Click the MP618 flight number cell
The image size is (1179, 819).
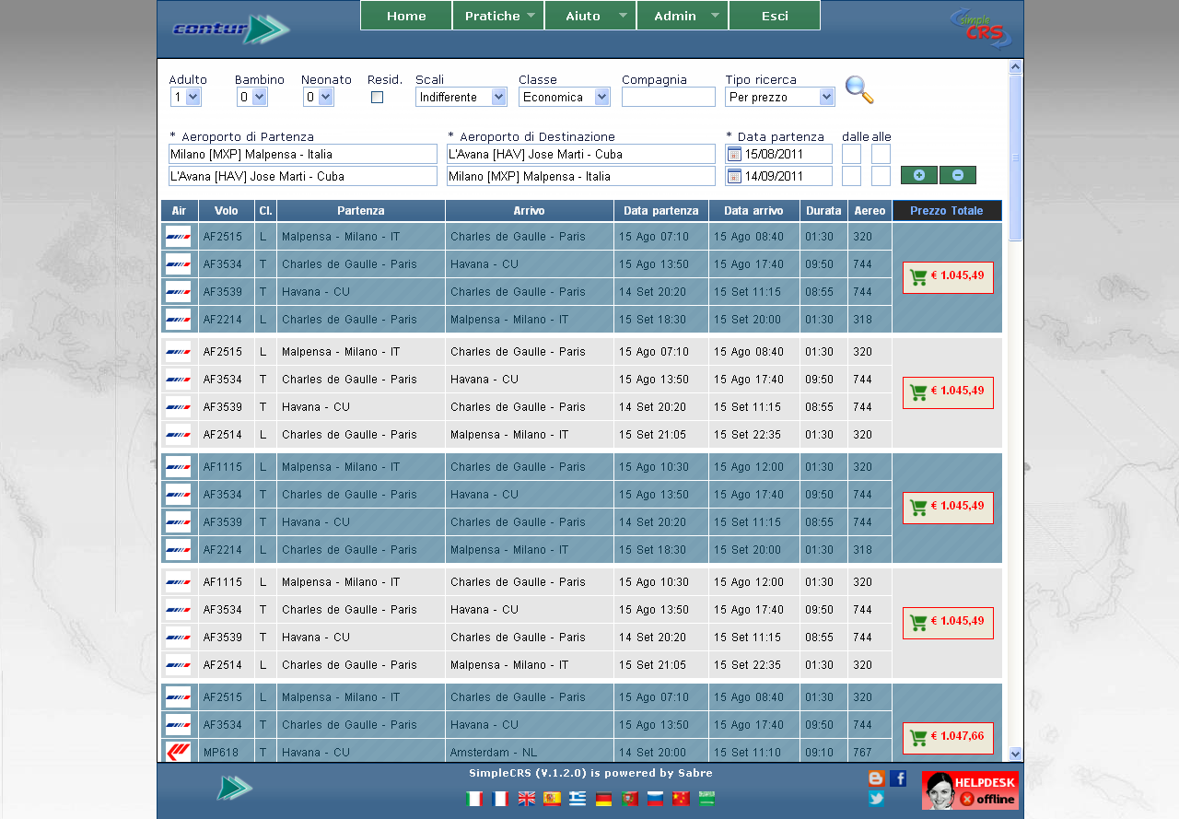[x=227, y=752]
